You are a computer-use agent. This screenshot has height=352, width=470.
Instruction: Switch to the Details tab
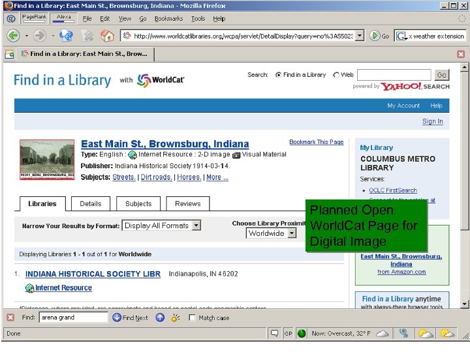[91, 203]
